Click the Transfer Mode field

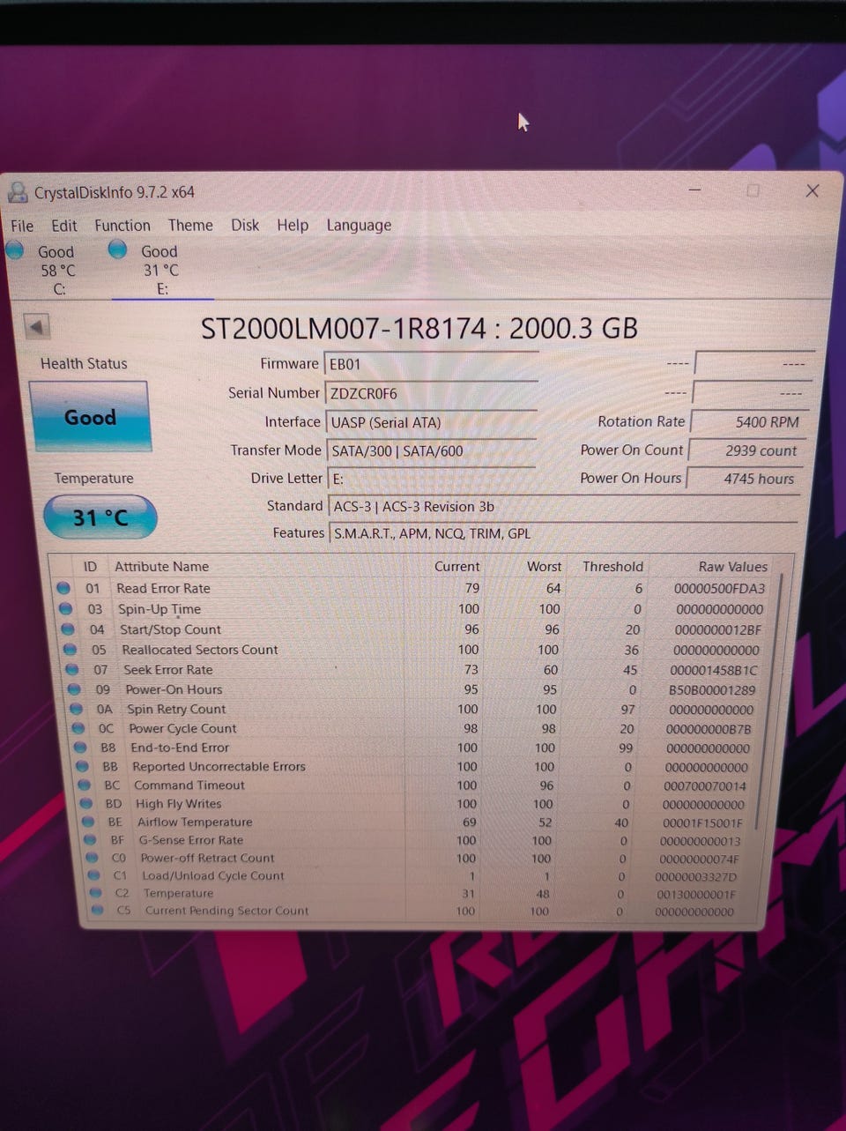coord(432,450)
